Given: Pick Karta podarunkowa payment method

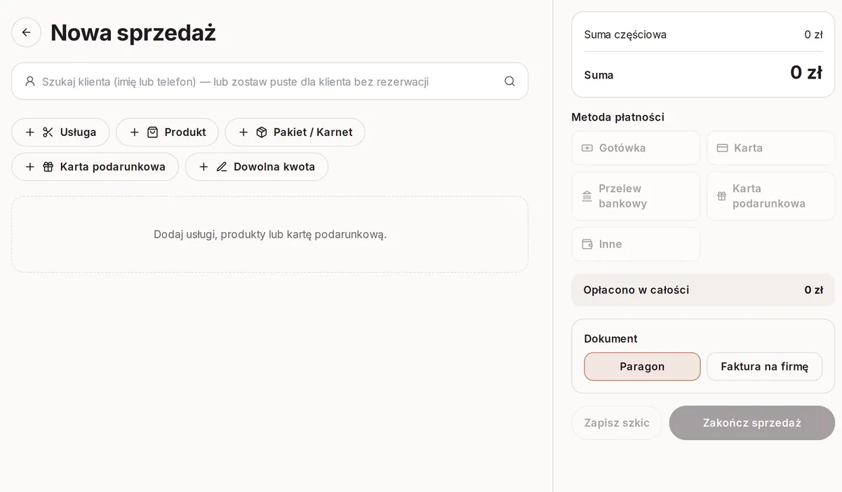Looking at the screenshot, I should tap(770, 196).
